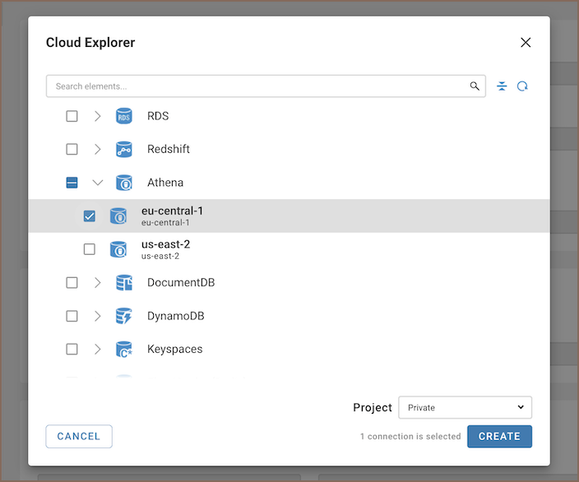
Task: Click the Keyspaces service icon
Action: (x=124, y=350)
